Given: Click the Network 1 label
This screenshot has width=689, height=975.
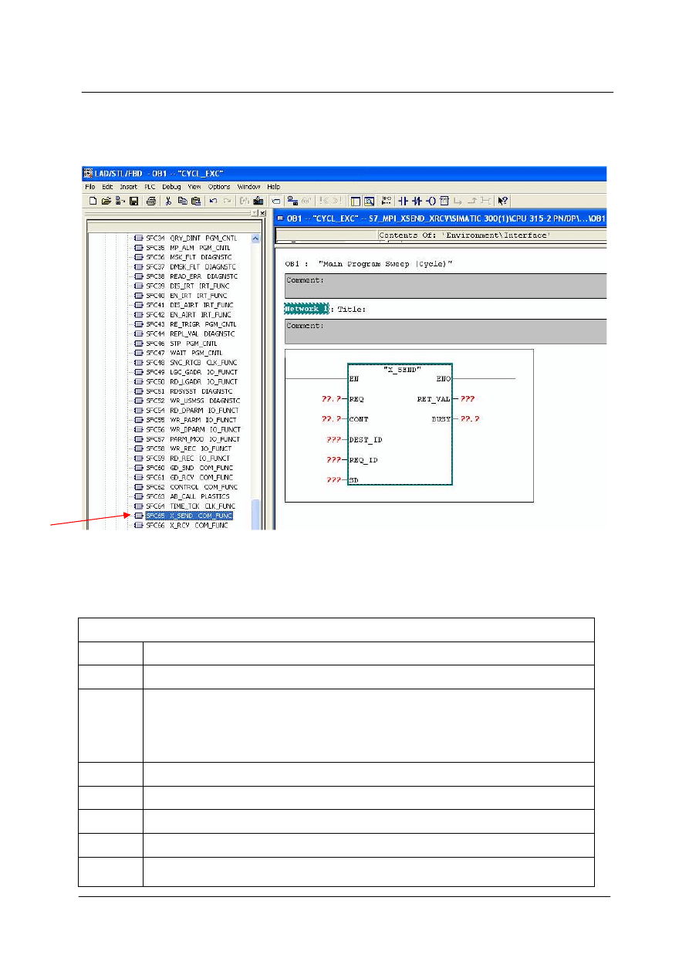Looking at the screenshot, I should coord(306,309).
